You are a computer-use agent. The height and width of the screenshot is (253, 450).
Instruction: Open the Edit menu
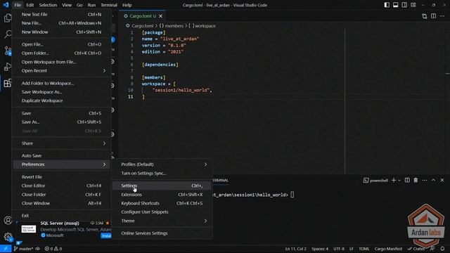pos(30,5)
